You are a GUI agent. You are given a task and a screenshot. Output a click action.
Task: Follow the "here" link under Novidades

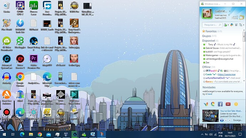tap(210, 94)
